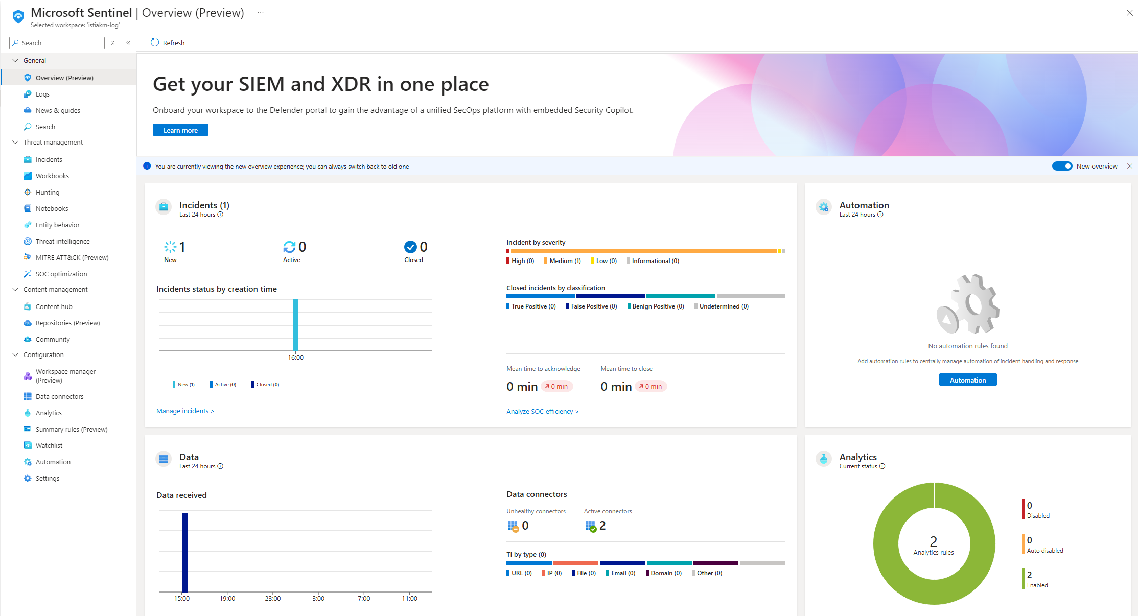Image resolution: width=1138 pixels, height=616 pixels.
Task: Click the blue Automation button
Action: click(968, 380)
